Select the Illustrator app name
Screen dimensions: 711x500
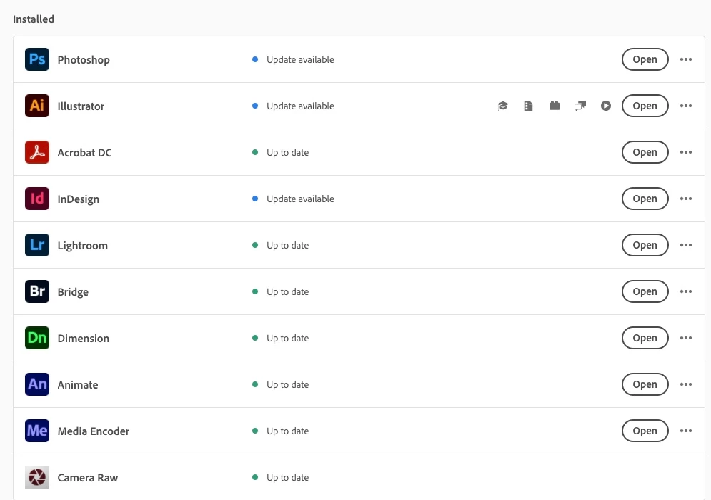[81, 106]
